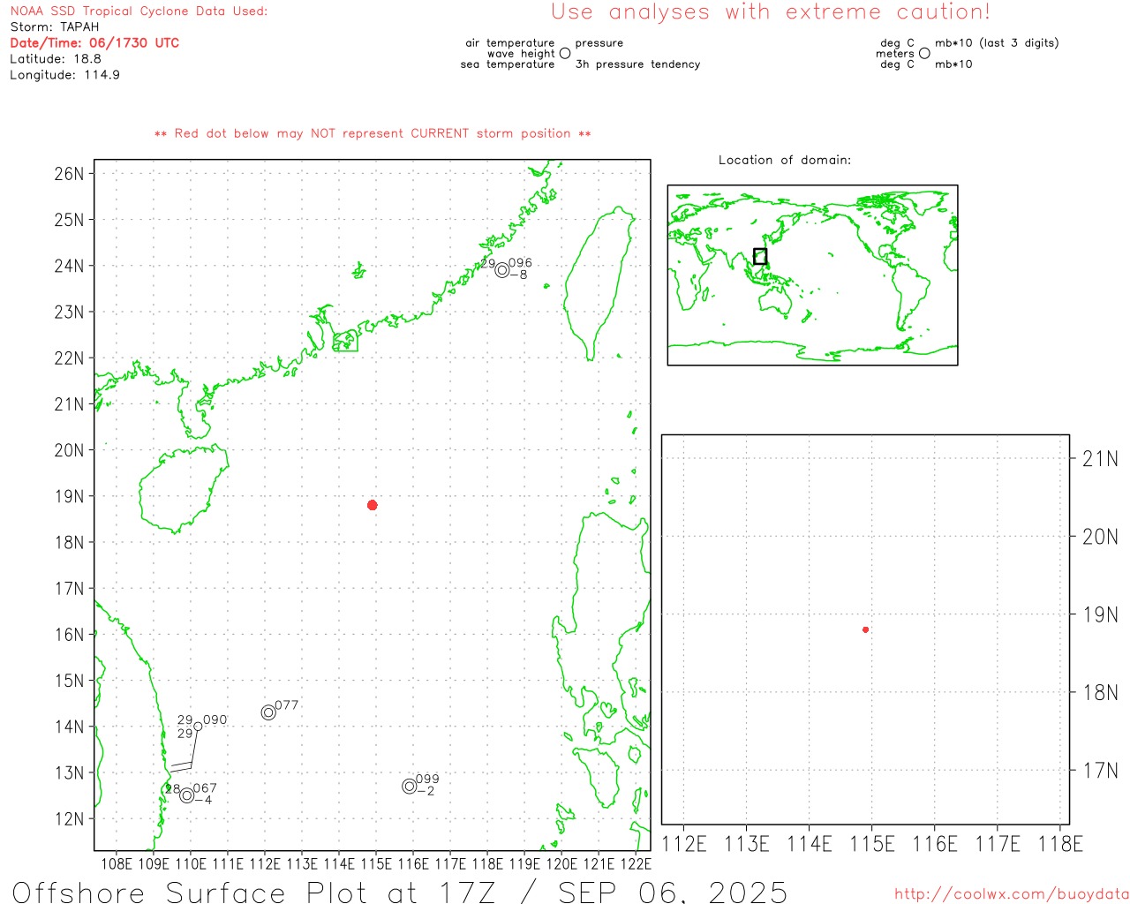1130x904 pixels.
Task: Click the pressure tendency value -8
Action: coord(519,275)
